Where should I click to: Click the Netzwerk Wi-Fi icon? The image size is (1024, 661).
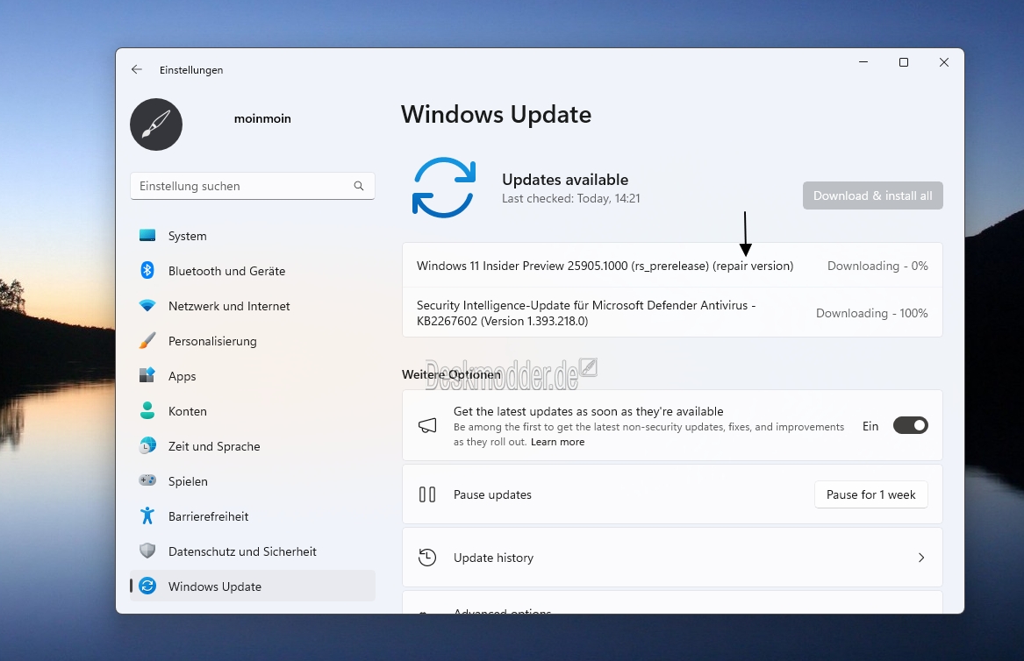click(x=147, y=305)
